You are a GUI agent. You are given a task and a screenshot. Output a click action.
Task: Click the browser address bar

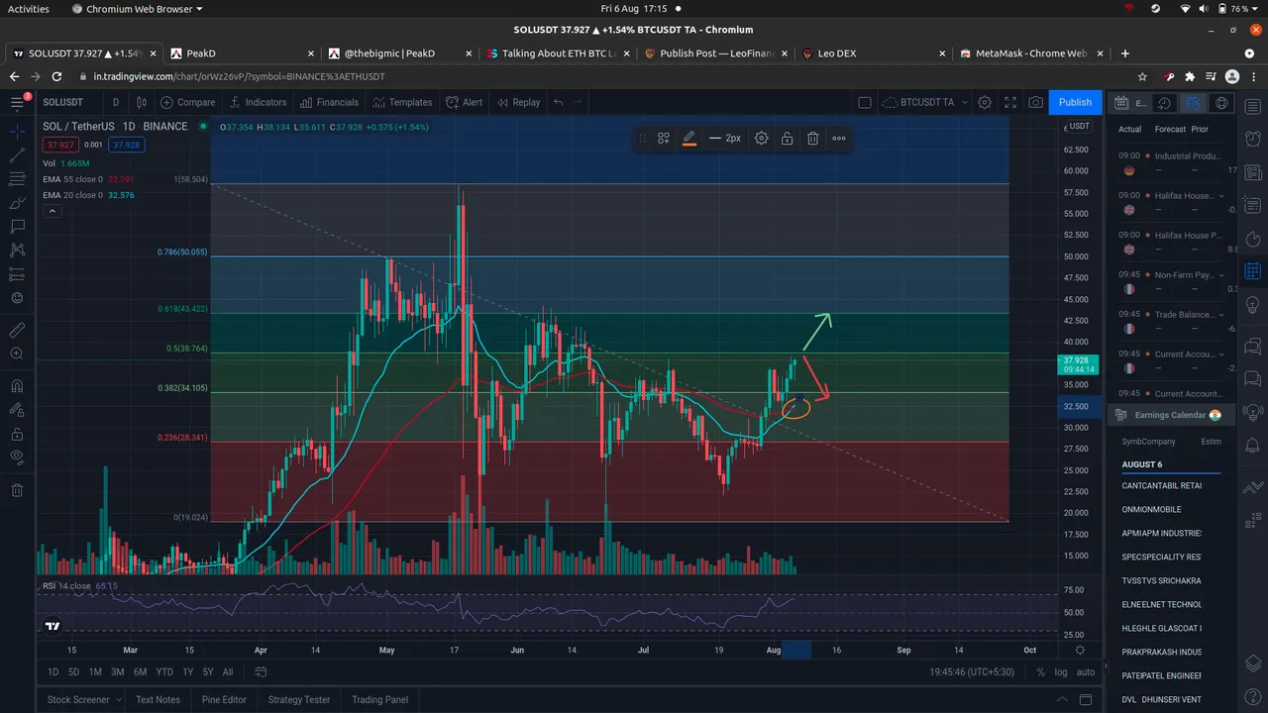pos(604,76)
